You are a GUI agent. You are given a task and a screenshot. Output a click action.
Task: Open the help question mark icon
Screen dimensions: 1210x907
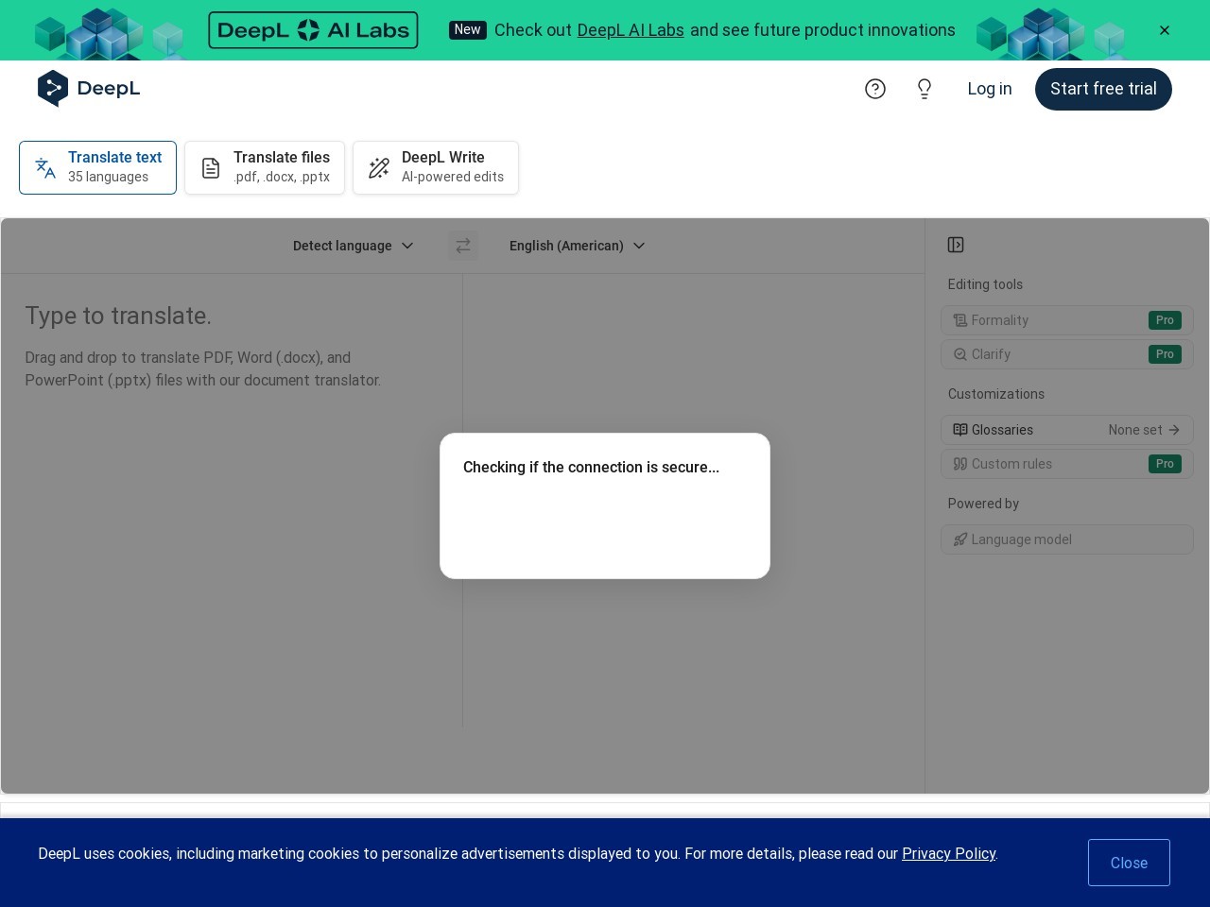click(875, 89)
